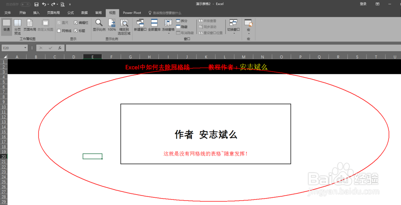Open Print Preview from quick access toolbar
This screenshot has height=205, width=401.
point(63,4)
